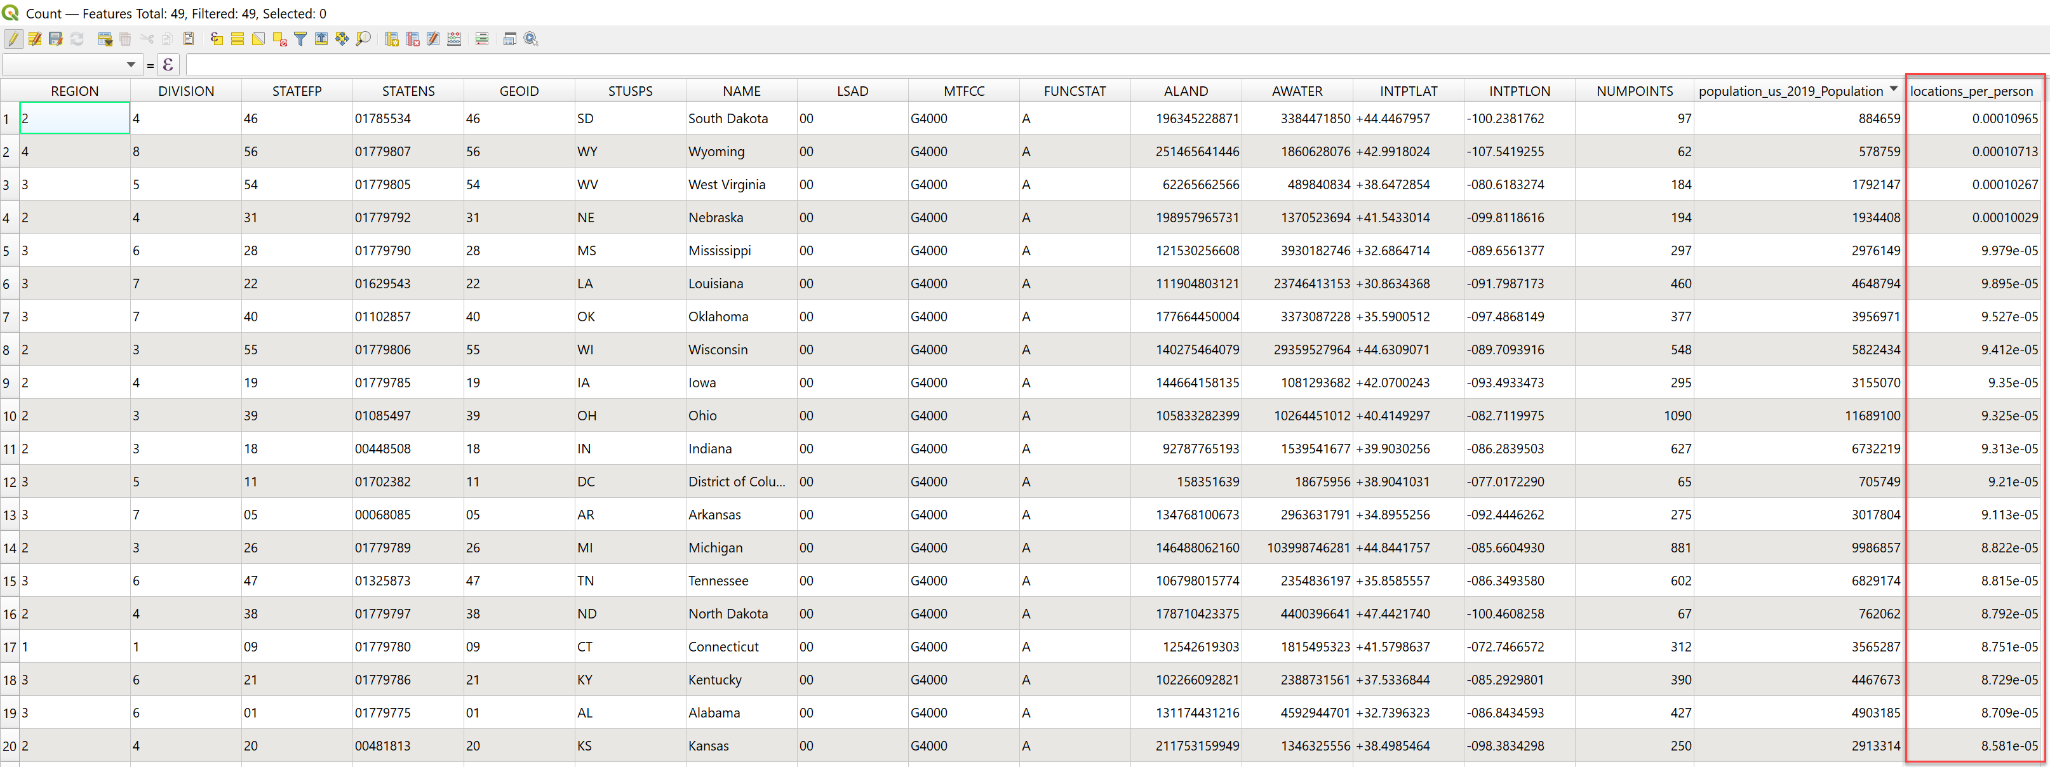
Task: Click the INTPTLAT value +47.4421740
Action: pyautogui.click(x=1409, y=613)
